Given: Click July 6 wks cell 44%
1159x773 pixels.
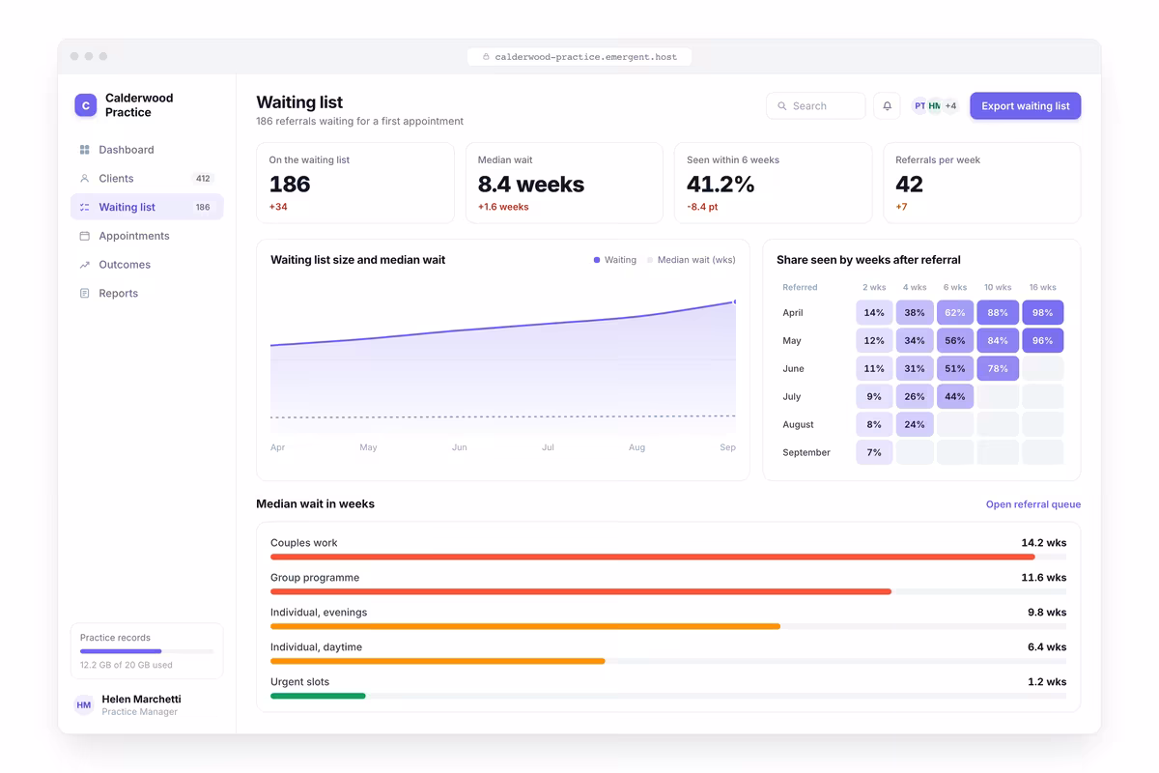Looking at the screenshot, I should (x=955, y=396).
